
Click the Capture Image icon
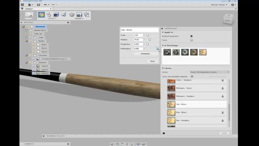coord(79,15)
